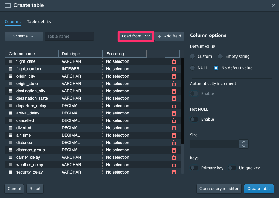Click drag handle next to air_time
Image resolution: width=279 pixels, height=198 pixels.
coord(11,135)
